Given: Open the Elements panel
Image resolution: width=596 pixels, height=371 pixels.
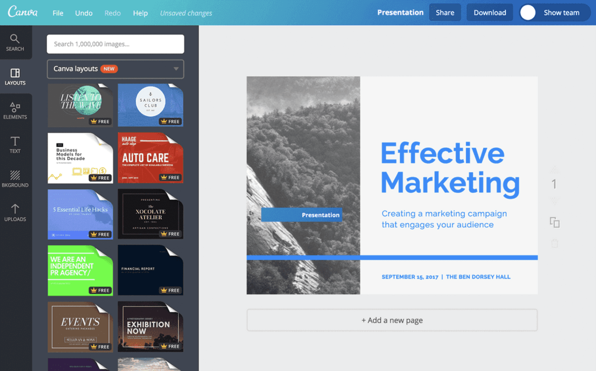Looking at the screenshot, I should (x=15, y=111).
